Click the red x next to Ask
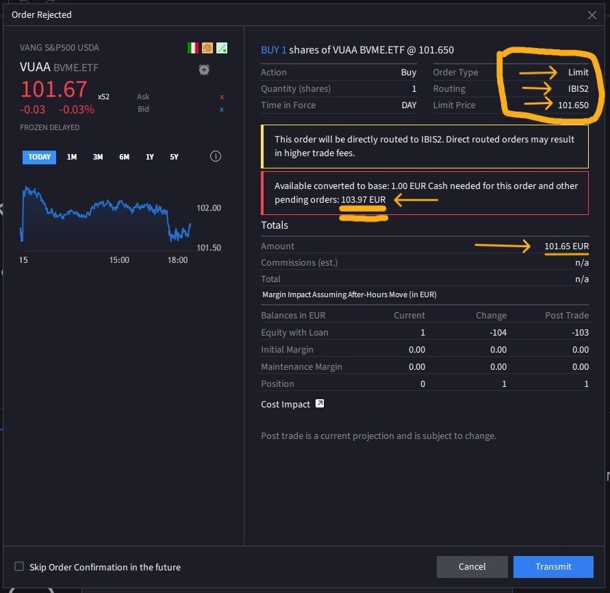The width and height of the screenshot is (610, 593). pos(222,97)
